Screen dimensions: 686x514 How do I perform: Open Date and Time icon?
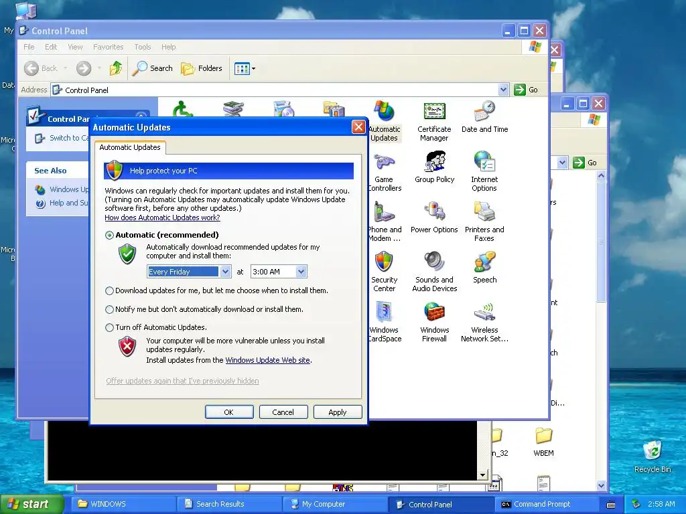[x=484, y=117]
